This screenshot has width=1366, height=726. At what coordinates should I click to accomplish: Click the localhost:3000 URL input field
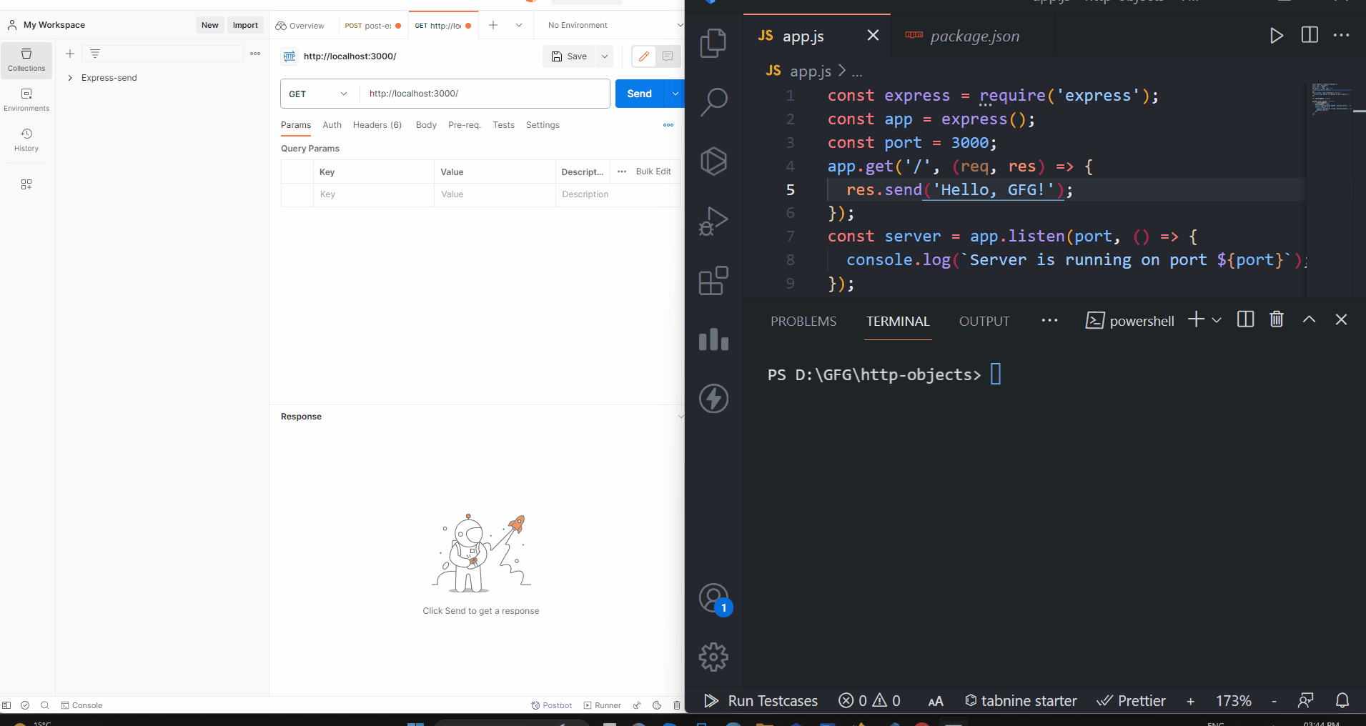(x=485, y=94)
